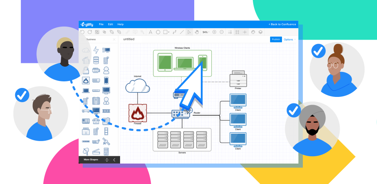
Task: Open the 94% zoom level dropdown
Action: [206, 32]
